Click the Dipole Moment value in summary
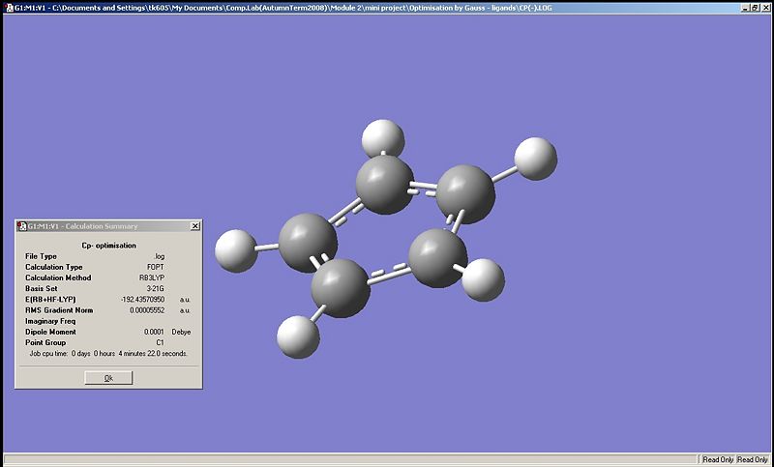 pos(154,332)
